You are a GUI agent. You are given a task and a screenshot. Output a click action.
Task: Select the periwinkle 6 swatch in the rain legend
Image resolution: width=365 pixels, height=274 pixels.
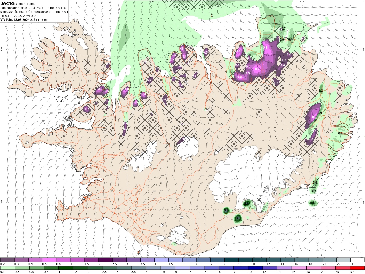point(197,268)
